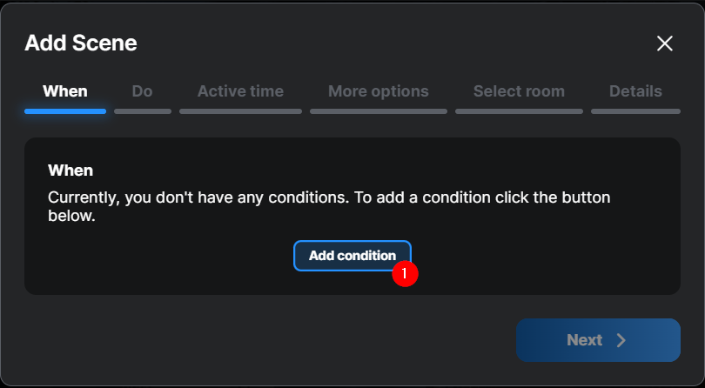
Task: Click the red notification badge numbered 1
Action: [406, 273]
